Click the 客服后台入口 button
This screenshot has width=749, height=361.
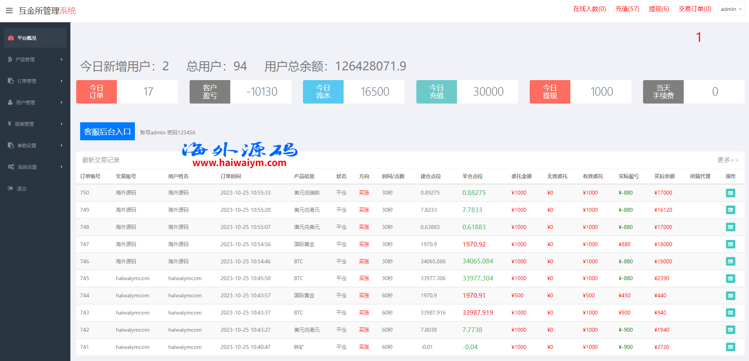click(107, 131)
